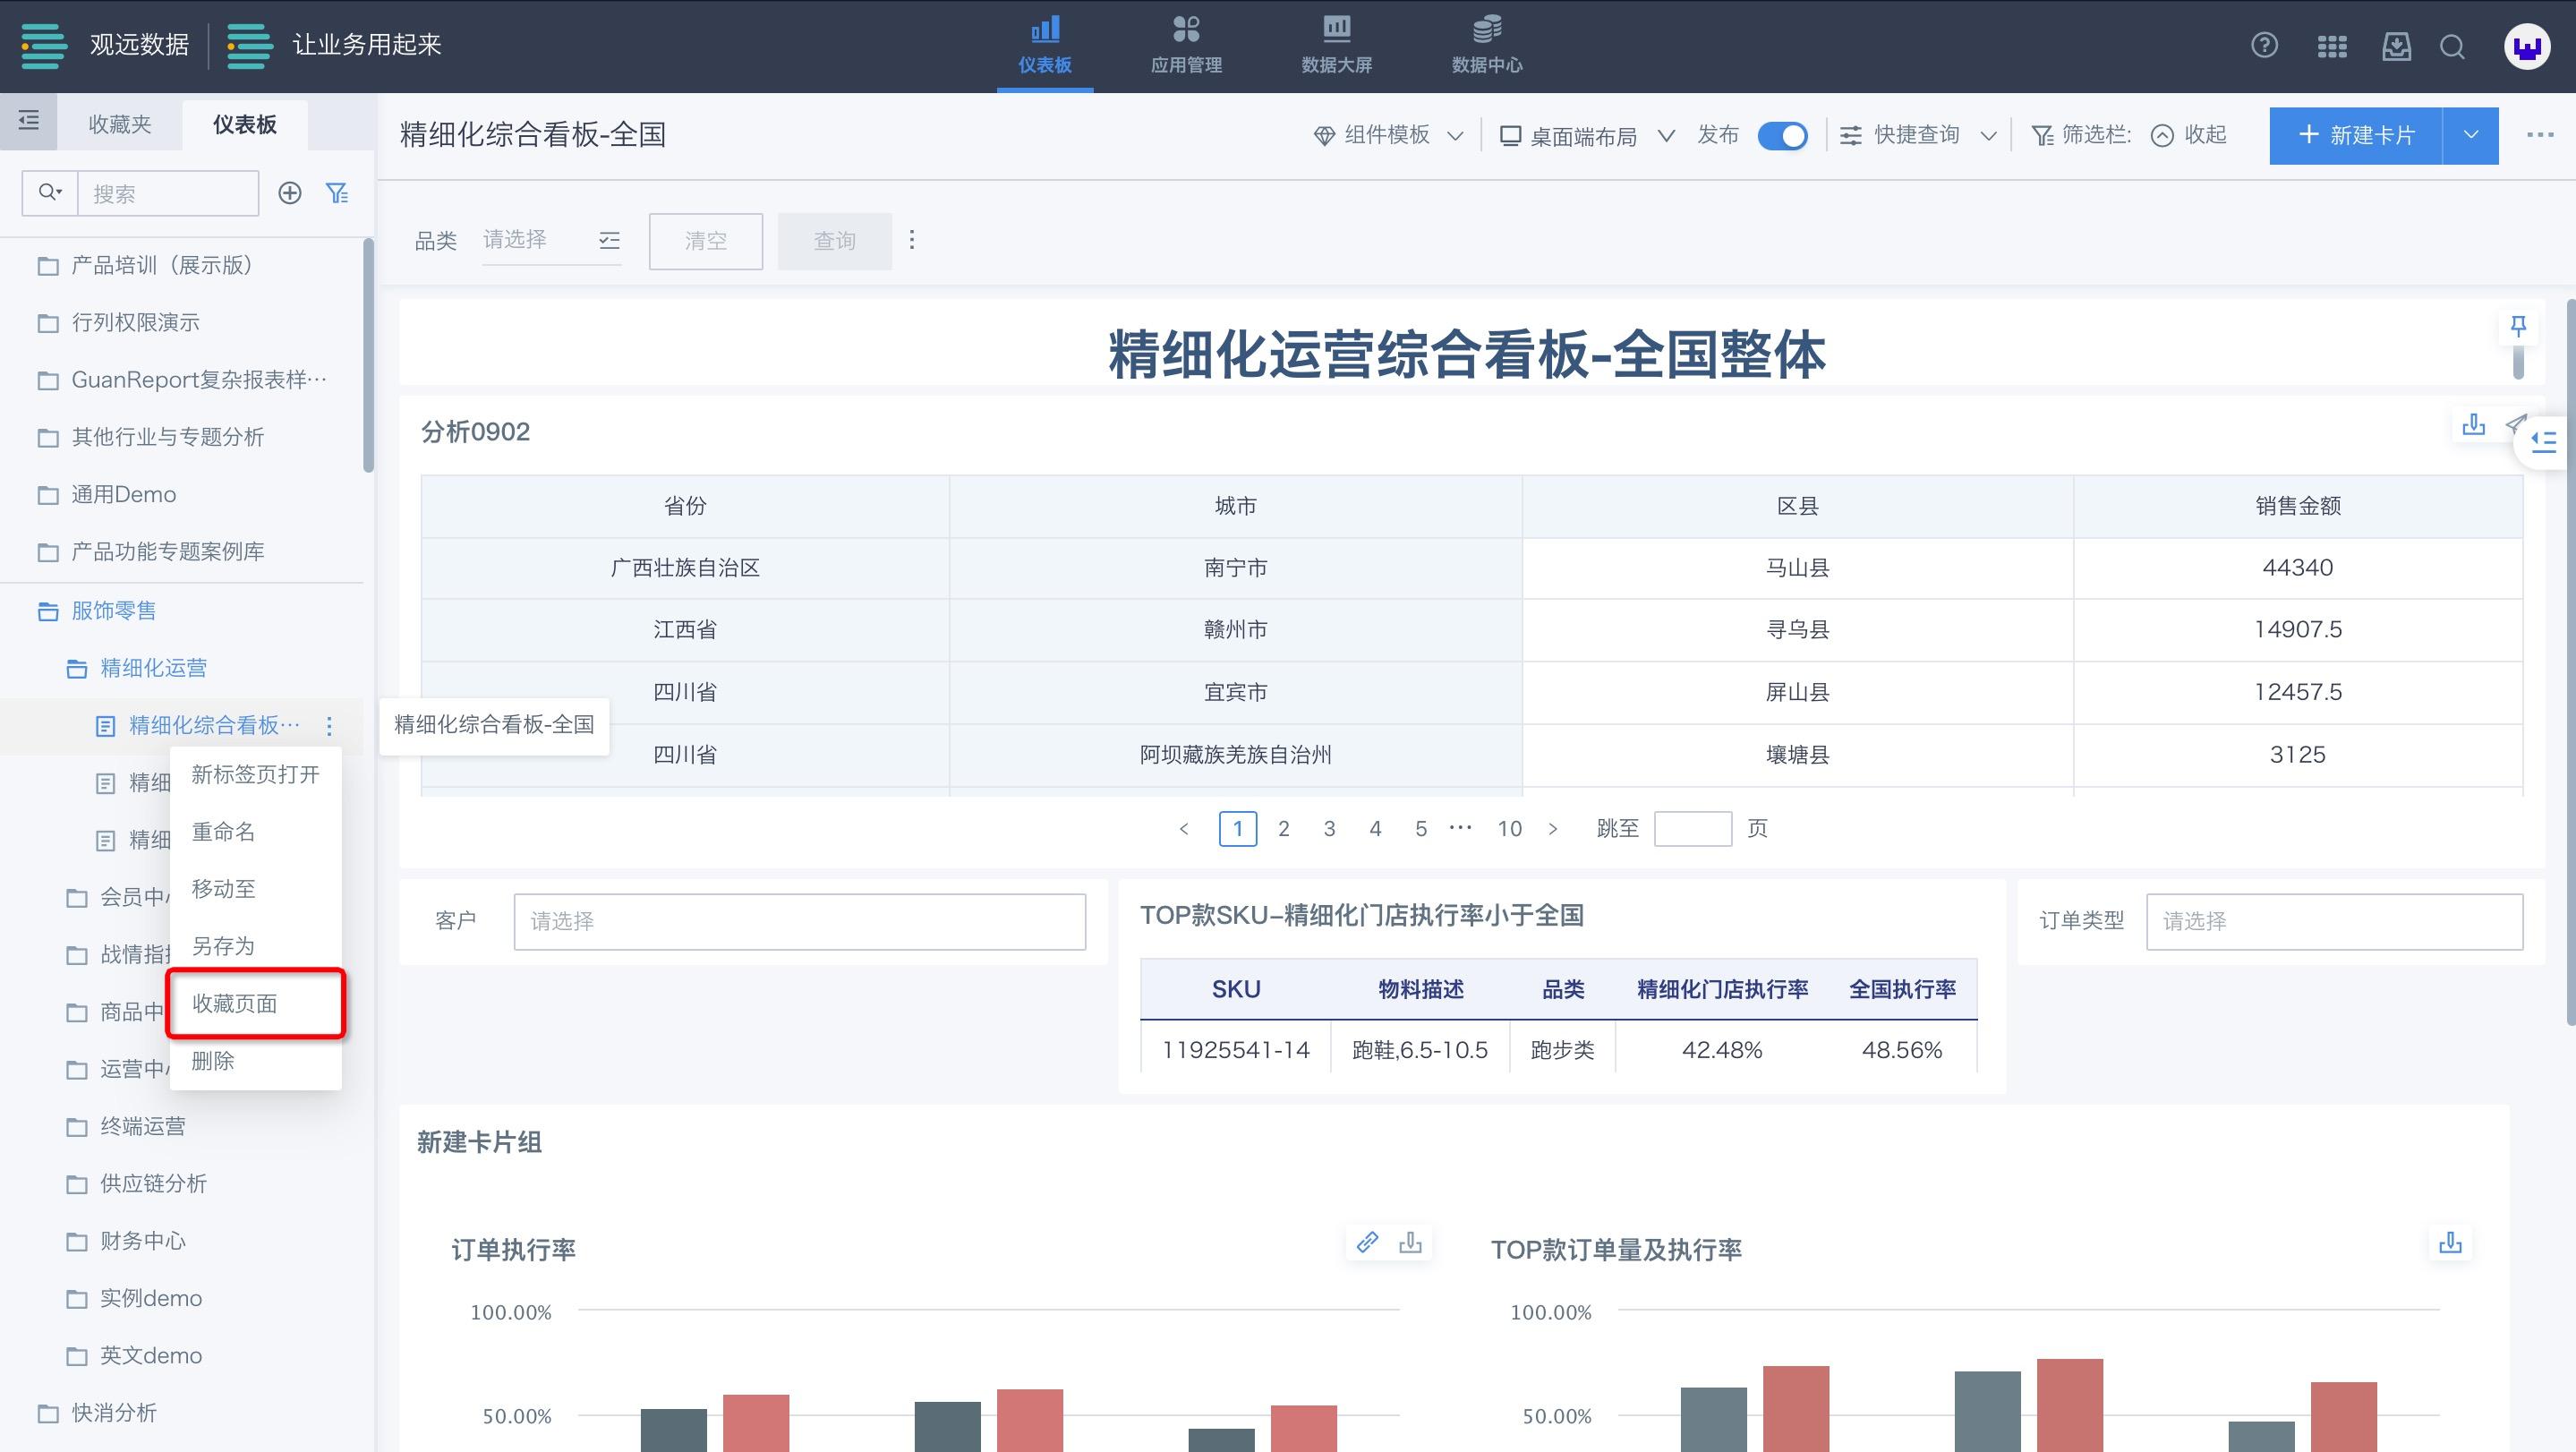Click the 新建卡片 button
Viewport: 2576px width, 1452px height.
pyautogui.click(x=2355, y=135)
